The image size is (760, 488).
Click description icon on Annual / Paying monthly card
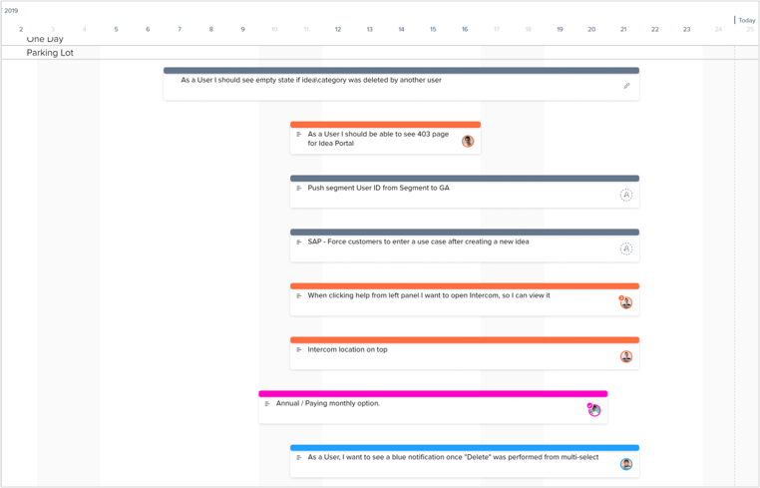click(267, 404)
